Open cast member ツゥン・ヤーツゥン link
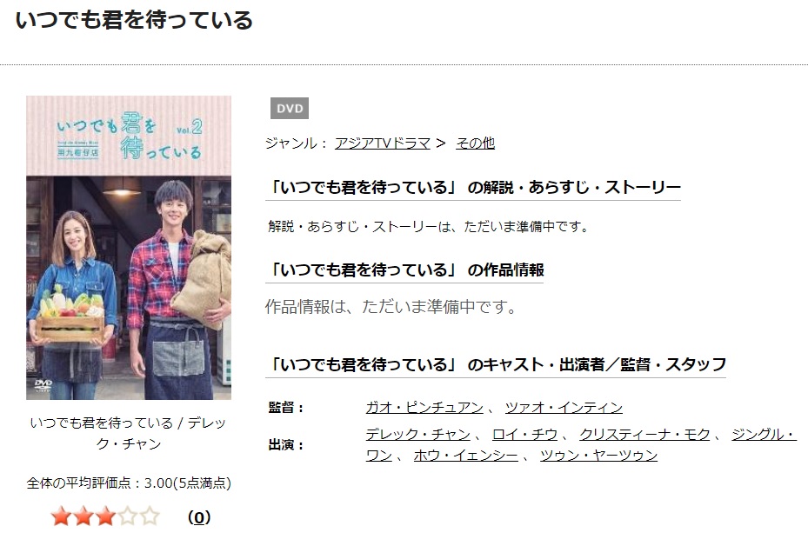808x546 pixels. (598, 456)
